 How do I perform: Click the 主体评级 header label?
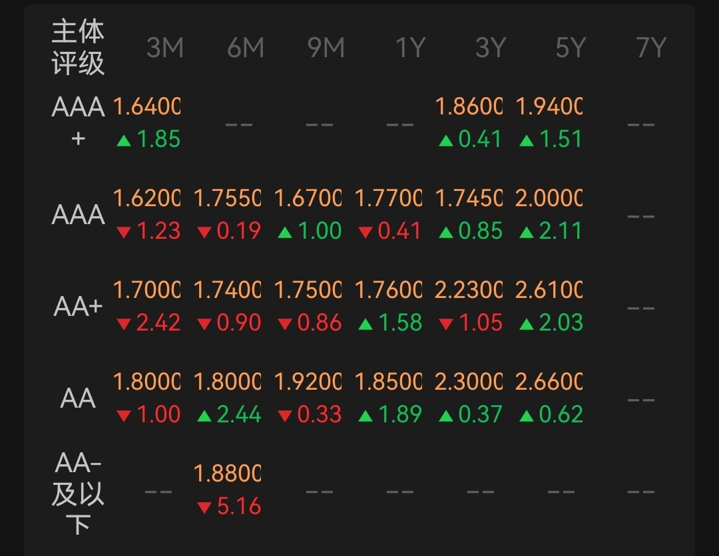click(x=79, y=48)
